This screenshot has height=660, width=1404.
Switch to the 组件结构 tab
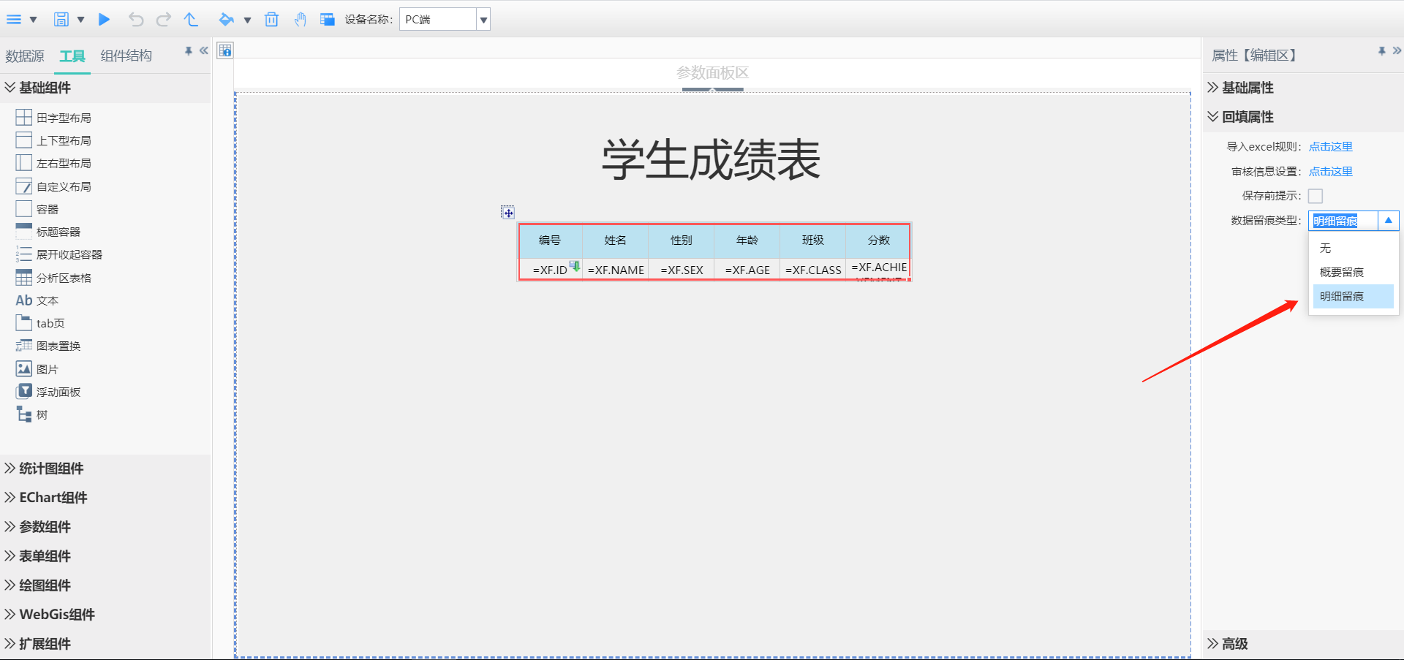127,56
